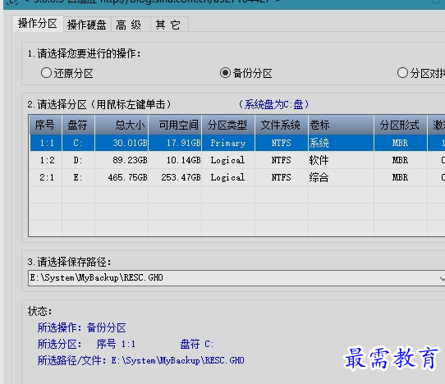Click the 分区形式 column header
445x384 pixels.
[400, 125]
